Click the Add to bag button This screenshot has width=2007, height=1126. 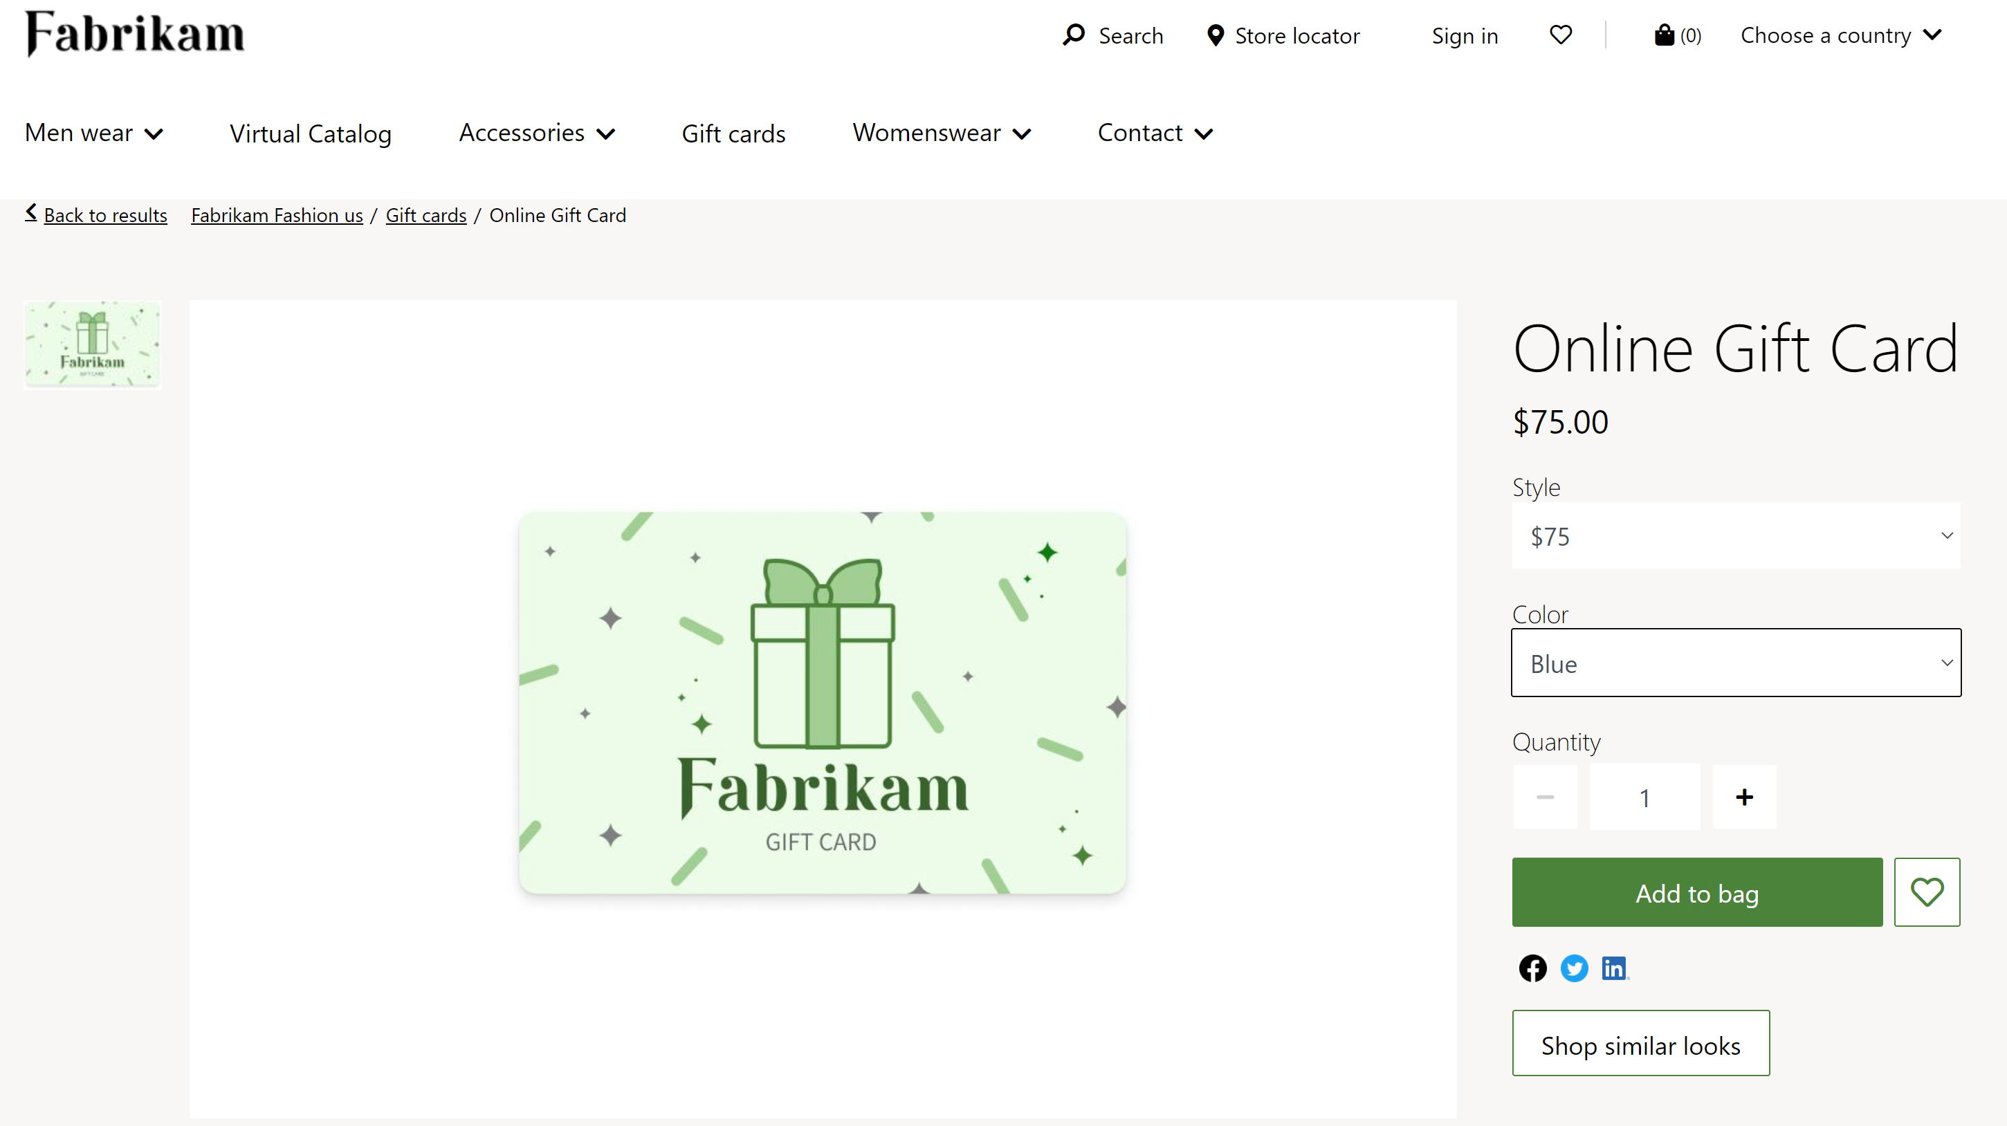tap(1697, 892)
